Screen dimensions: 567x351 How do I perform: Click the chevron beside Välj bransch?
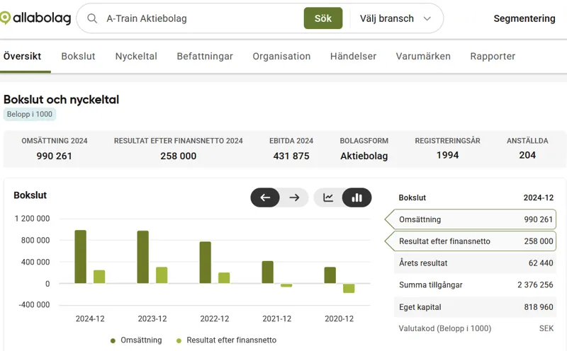point(427,18)
